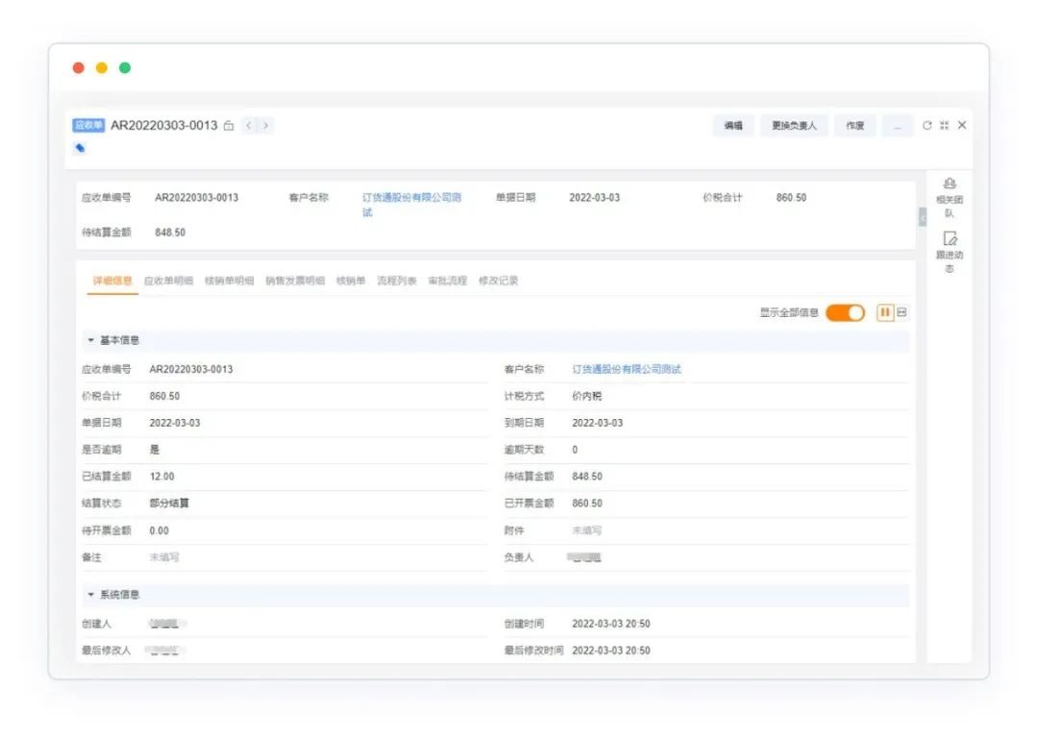Screen dimensions: 1038x736
Task: Click the 已结算金额 value 12.00
Action: (162, 477)
